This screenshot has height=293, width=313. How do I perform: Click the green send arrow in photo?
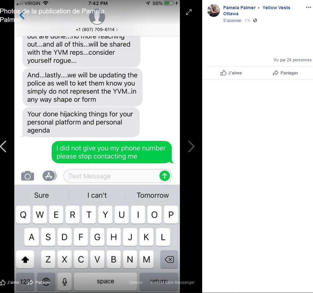pos(165,176)
